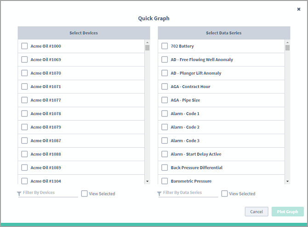Screen dimensions: 308x227
Task: Enable AD - Plunger Lift Anomaly series
Action: (x=165, y=73)
